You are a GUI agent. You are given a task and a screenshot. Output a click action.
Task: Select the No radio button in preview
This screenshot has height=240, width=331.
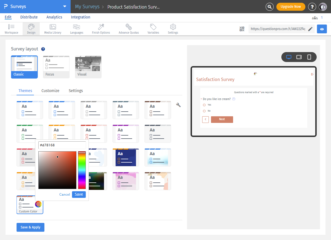pyautogui.click(x=204, y=111)
